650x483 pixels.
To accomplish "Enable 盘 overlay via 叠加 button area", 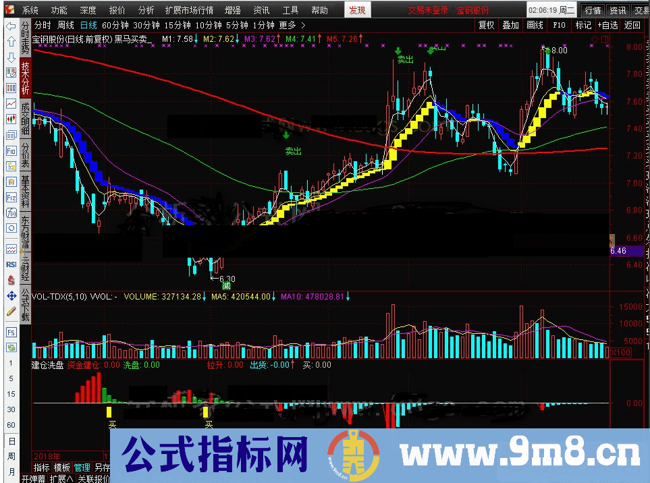I will [x=511, y=24].
